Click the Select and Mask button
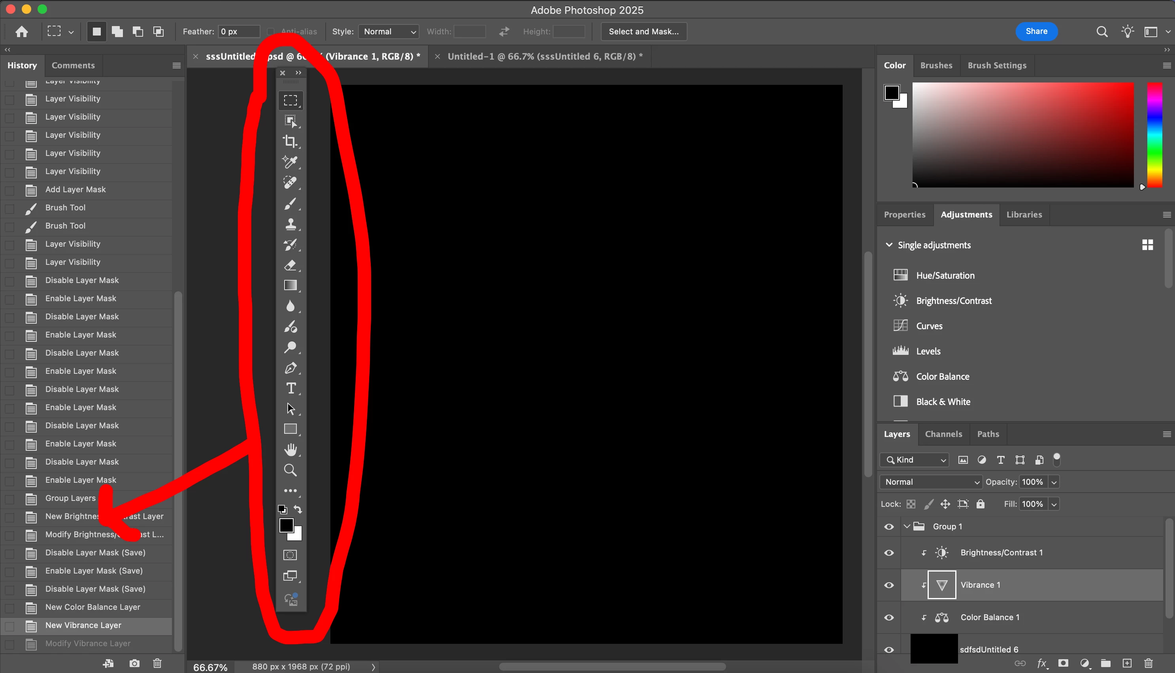The image size is (1175, 673). coord(643,32)
